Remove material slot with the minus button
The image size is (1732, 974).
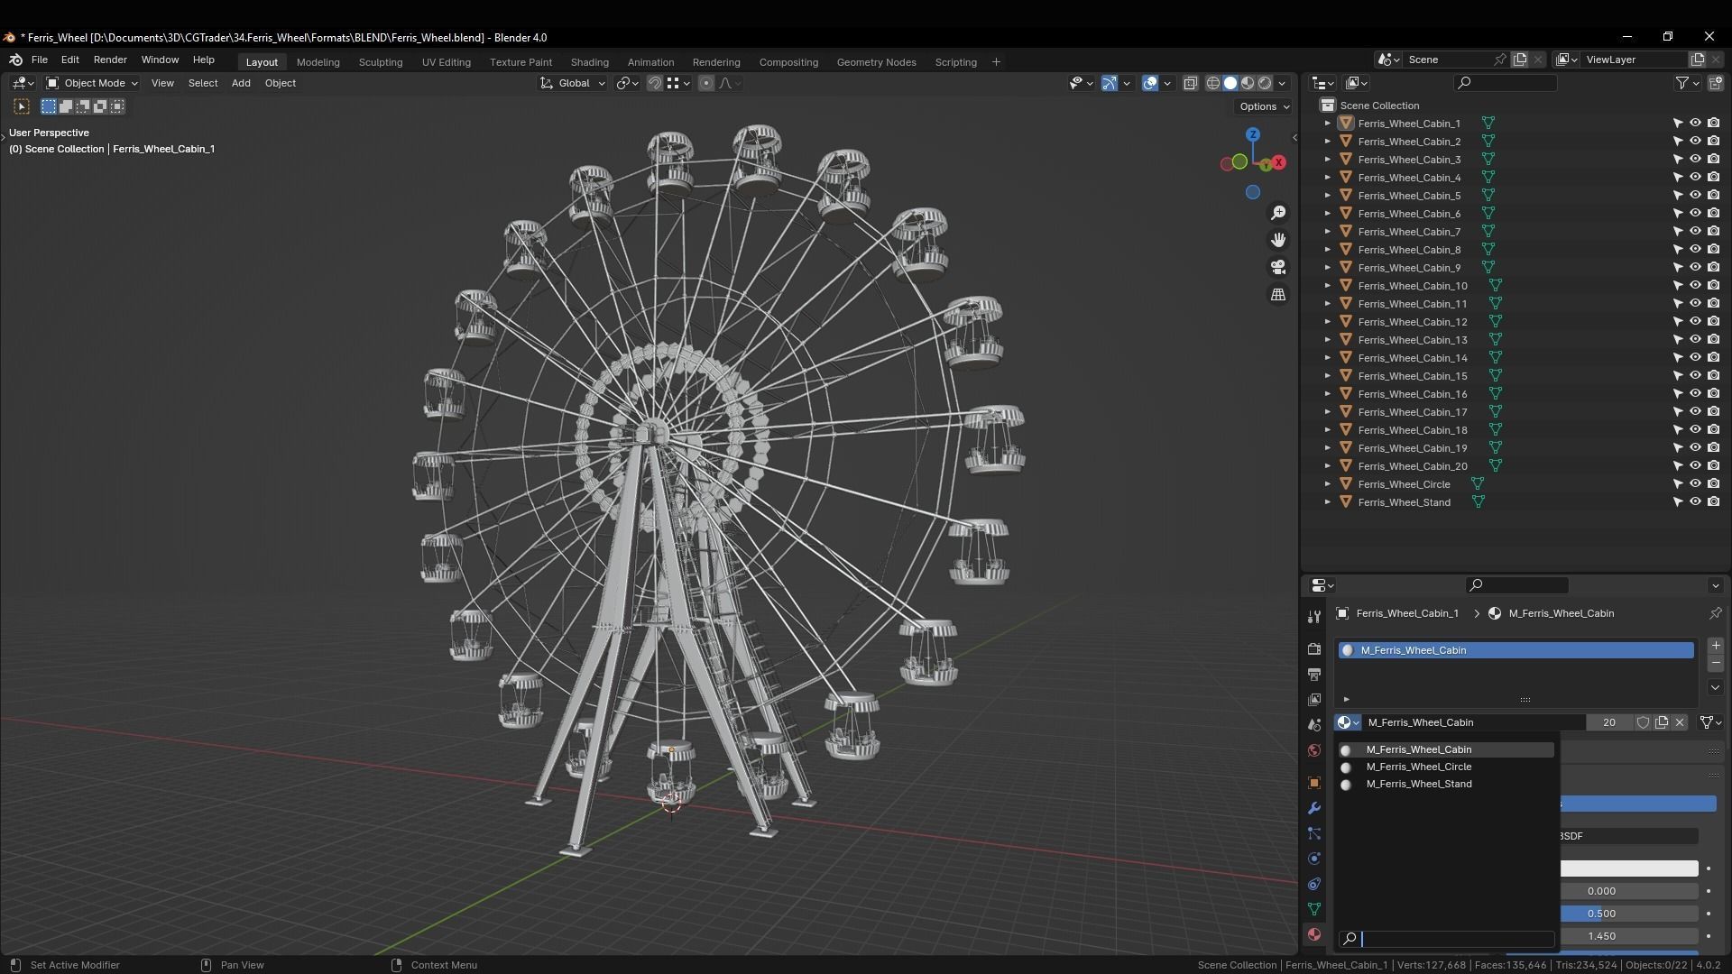tap(1716, 663)
